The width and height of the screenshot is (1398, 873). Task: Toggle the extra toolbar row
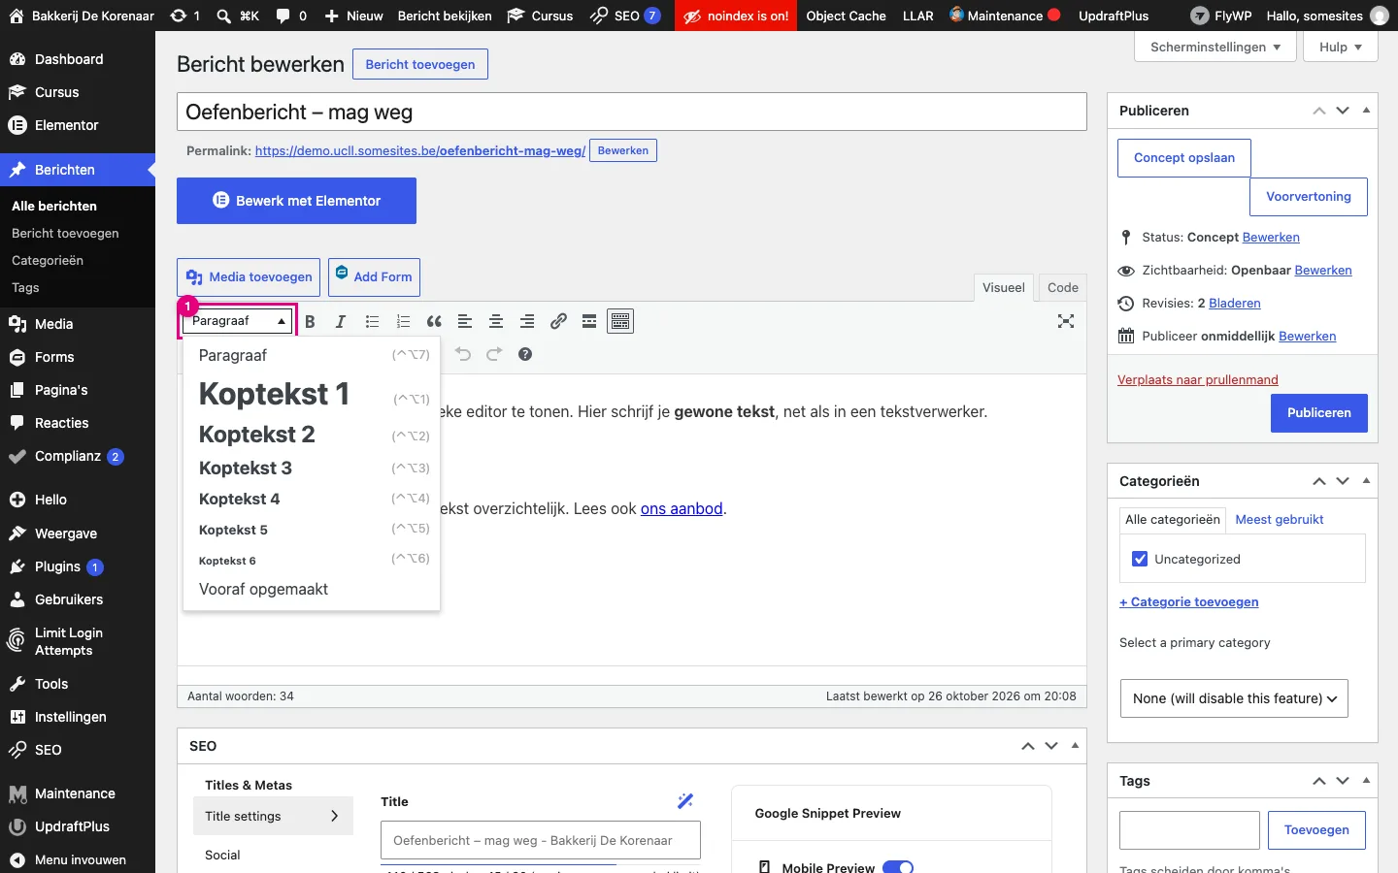coord(620,321)
